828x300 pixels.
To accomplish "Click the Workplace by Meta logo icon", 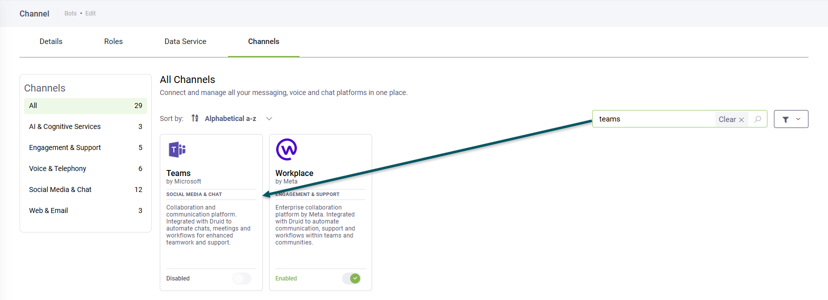I will pyautogui.click(x=287, y=149).
